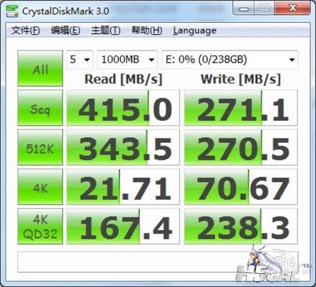The height and width of the screenshot is (287, 316).
Task: Start the 4K random test
Action: tap(40, 186)
